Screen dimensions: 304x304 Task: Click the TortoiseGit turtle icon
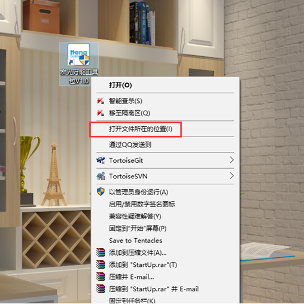pyautogui.click(x=101, y=160)
